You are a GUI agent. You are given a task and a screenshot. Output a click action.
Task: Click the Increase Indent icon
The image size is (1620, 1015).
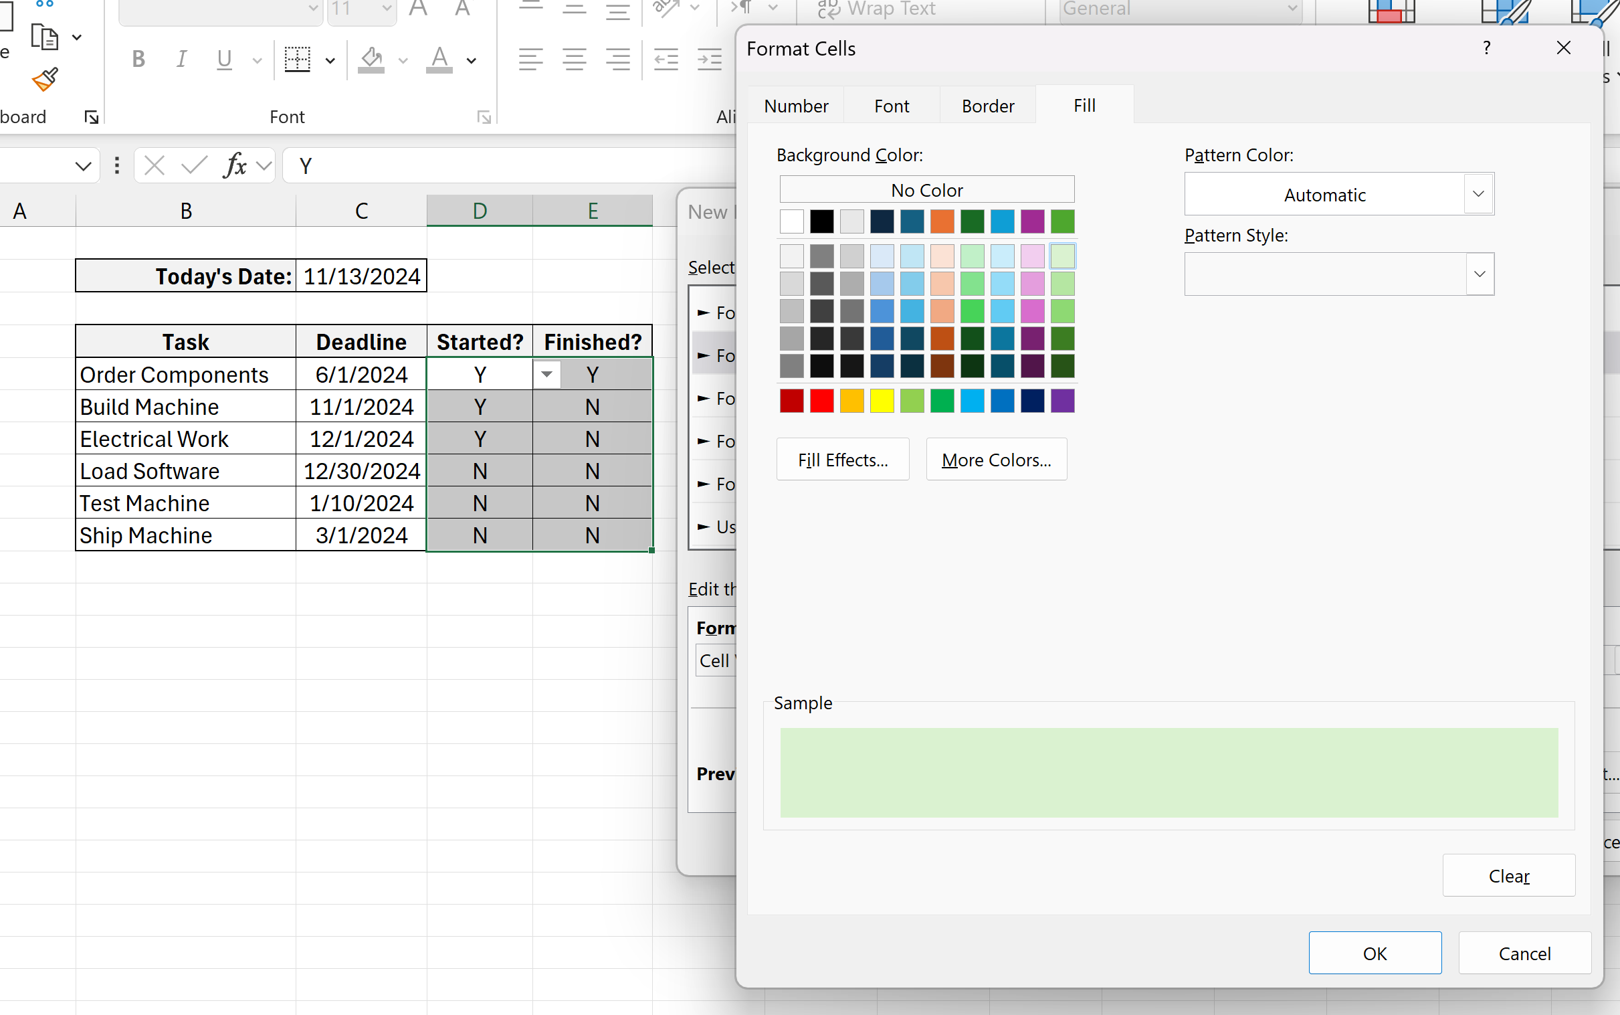[x=708, y=59]
